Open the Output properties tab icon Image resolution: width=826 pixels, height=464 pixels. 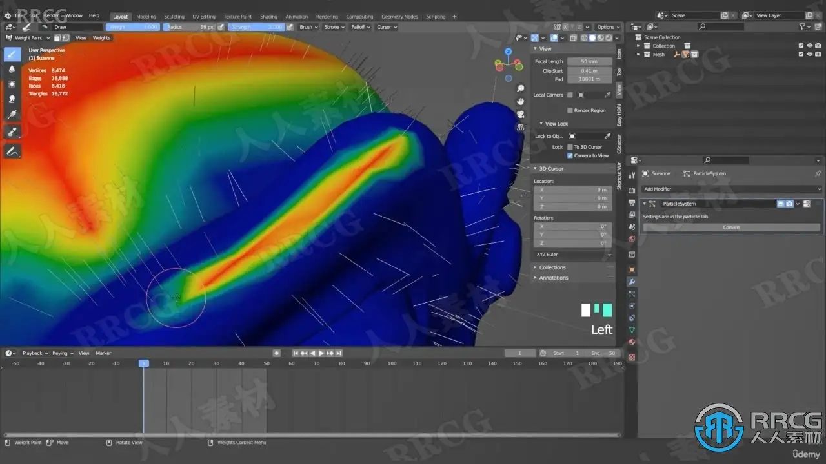[x=632, y=203]
